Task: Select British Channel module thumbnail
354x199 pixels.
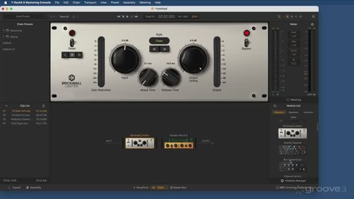Action: [293, 150]
